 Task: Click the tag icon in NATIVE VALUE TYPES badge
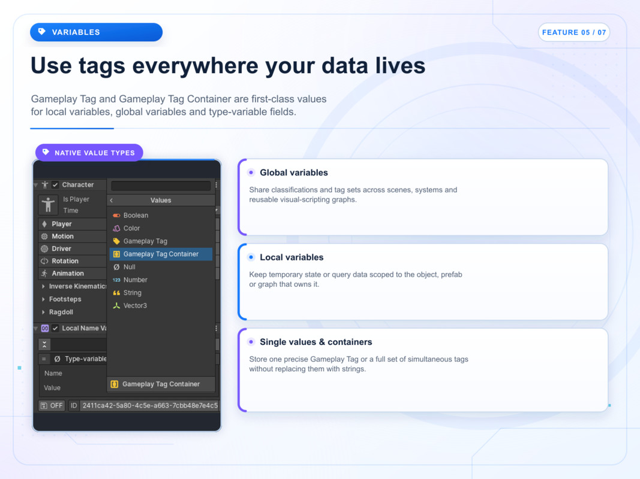pyautogui.click(x=46, y=152)
